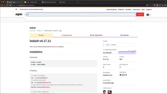Open Products in top navigation
The height and width of the screenshot is (94, 167).
(121, 9)
